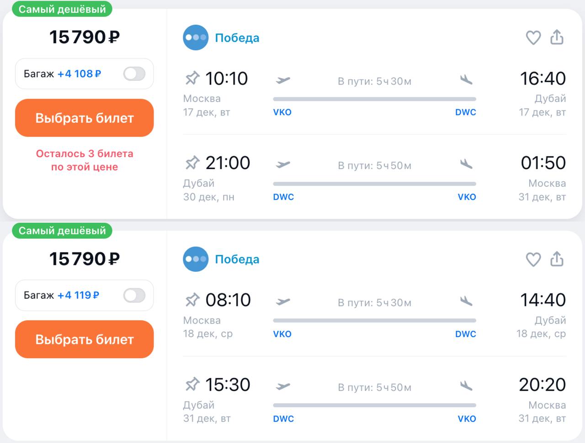585x443 pixels.
Task: Click Победа logo in the second ticket
Action: 196,259
